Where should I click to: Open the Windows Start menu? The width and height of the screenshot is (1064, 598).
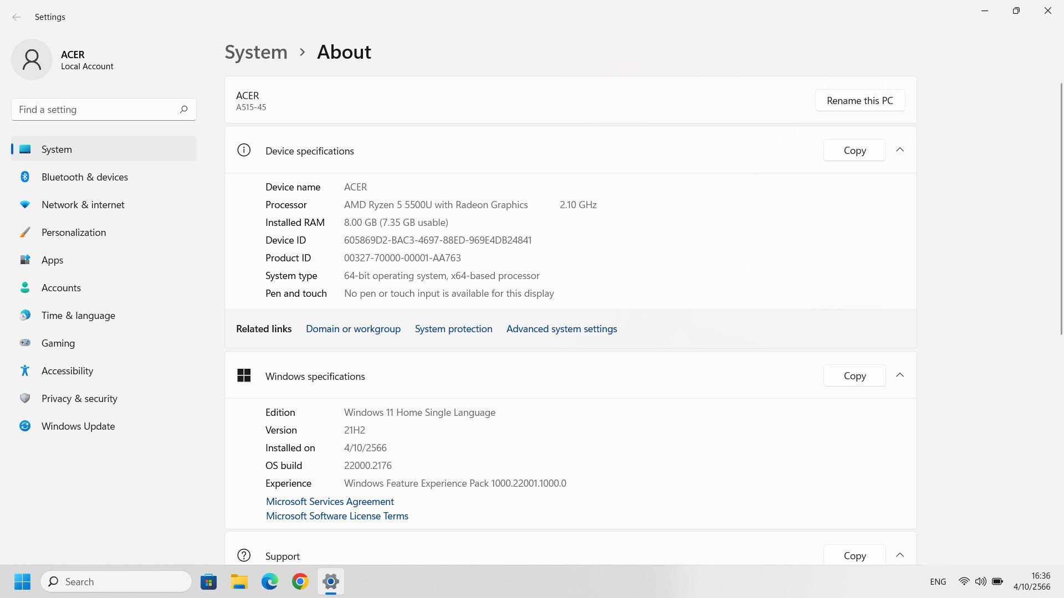22,581
